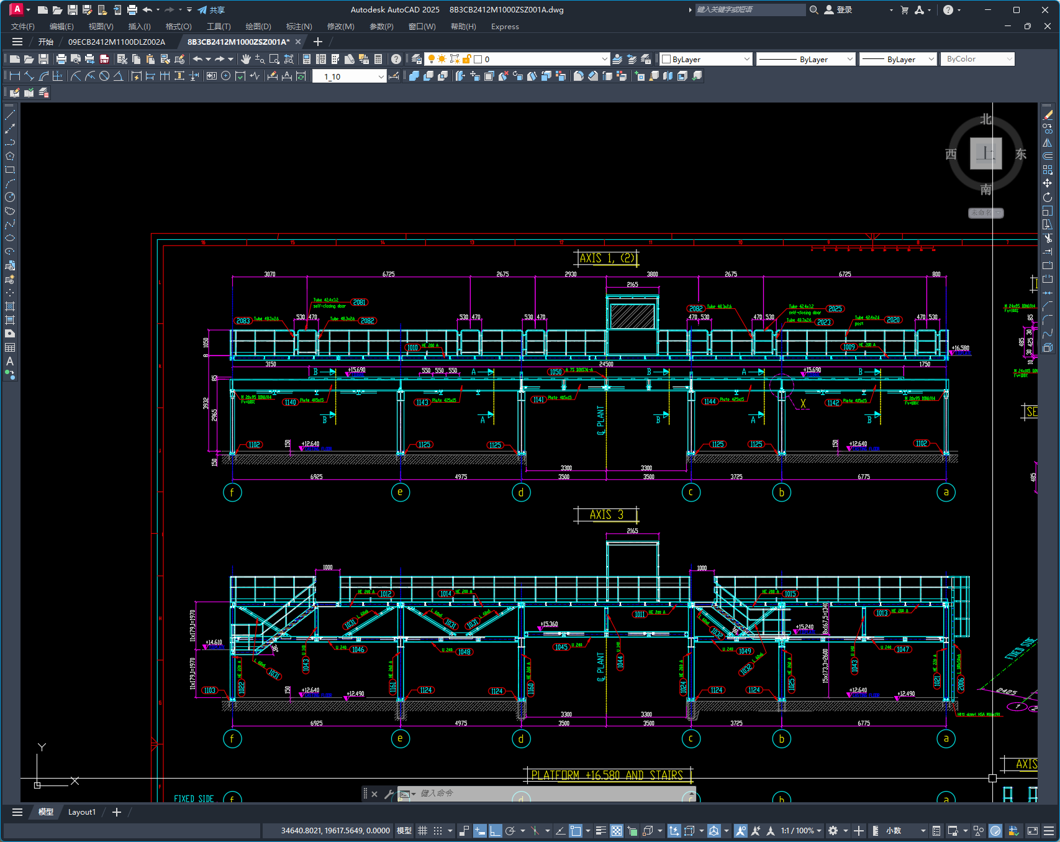The image size is (1060, 842).
Task: Click the customize wrench icon in command line
Action: tap(389, 794)
